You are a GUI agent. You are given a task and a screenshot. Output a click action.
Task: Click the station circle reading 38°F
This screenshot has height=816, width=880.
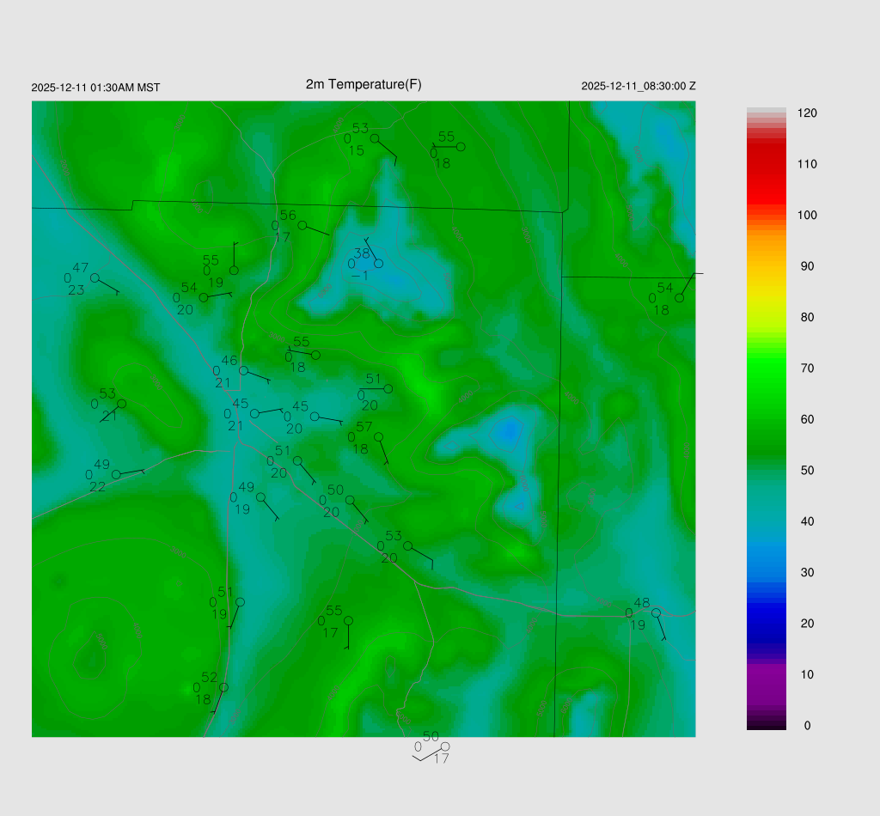coord(378,264)
